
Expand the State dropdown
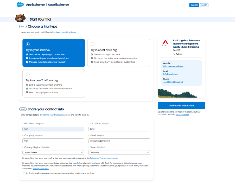coord(119,152)
